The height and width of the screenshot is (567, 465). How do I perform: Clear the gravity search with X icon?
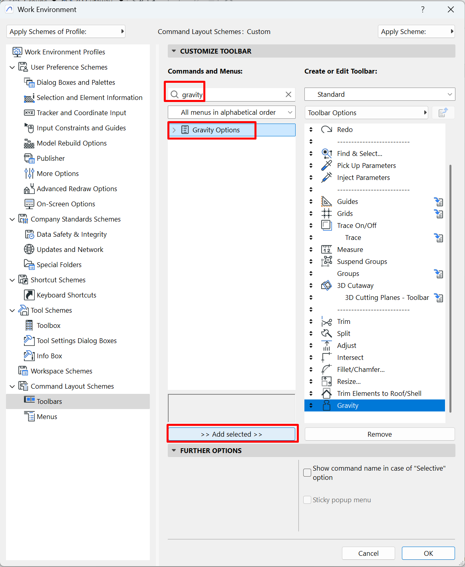288,94
